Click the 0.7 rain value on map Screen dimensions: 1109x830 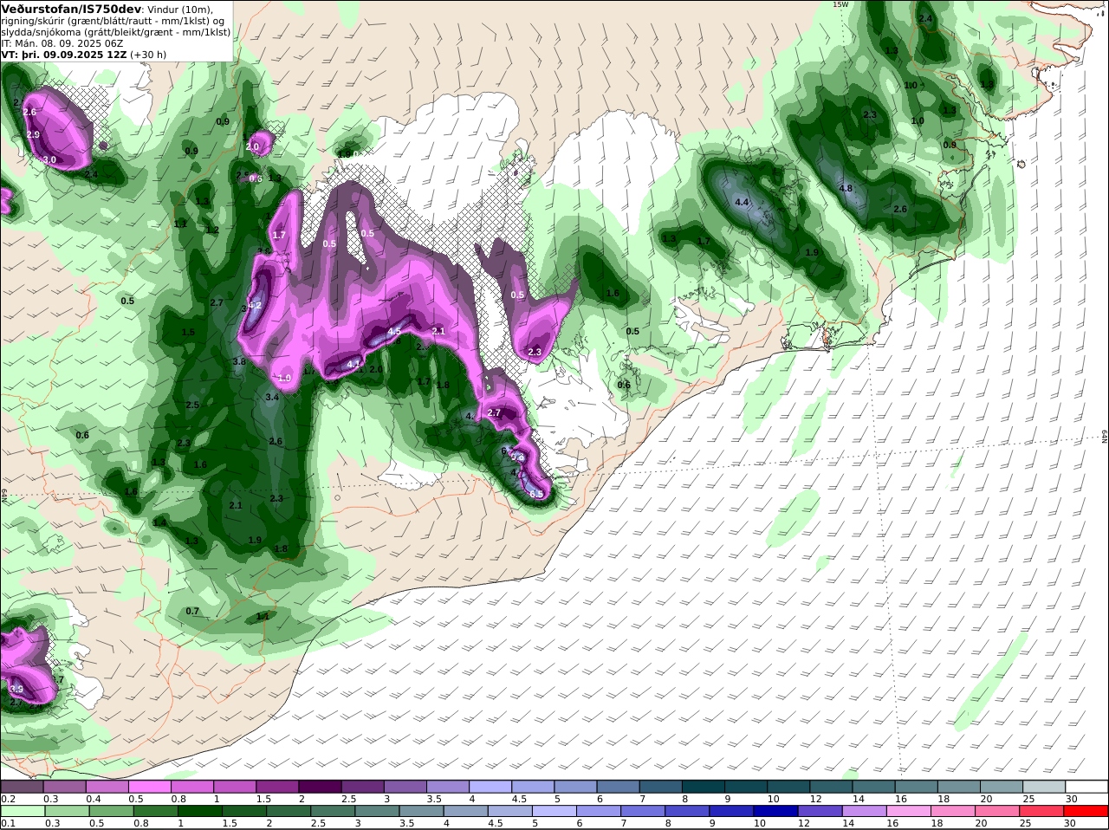click(x=192, y=611)
